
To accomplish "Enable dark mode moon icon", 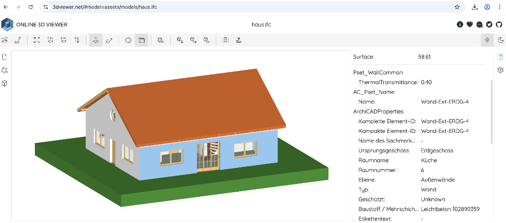I will (500, 40).
